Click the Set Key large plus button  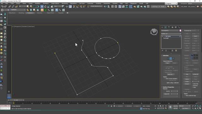point(170,107)
